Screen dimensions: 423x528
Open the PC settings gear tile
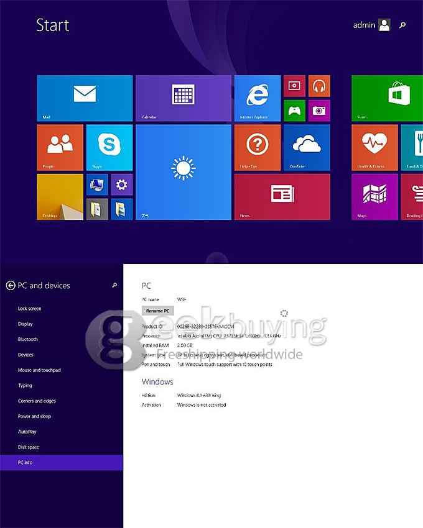point(122,184)
